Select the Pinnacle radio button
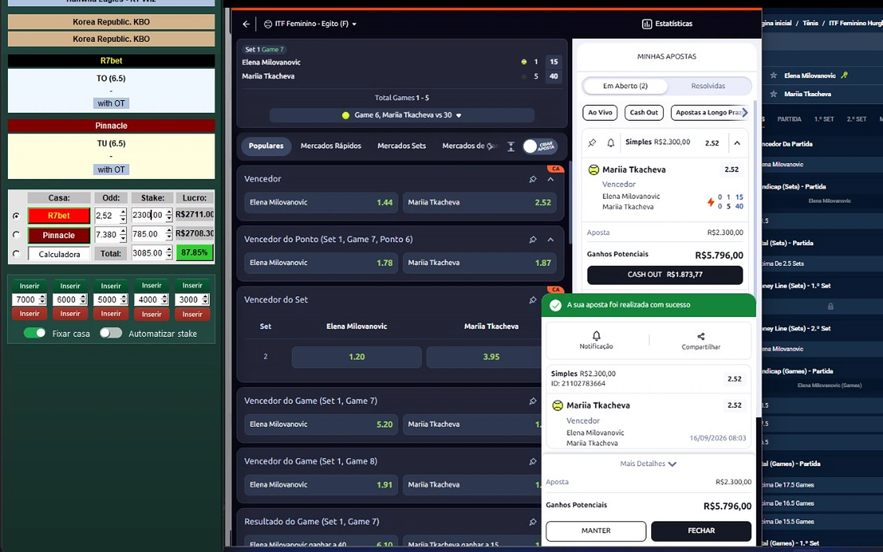The width and height of the screenshot is (883, 552). tap(16, 234)
